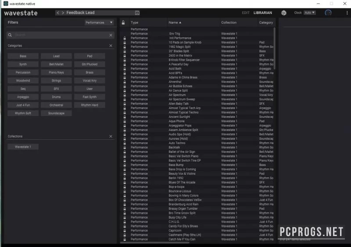This screenshot has width=351, height=247.
Task: Toggle lock icon for Berlin 1992 row
Action: (x=125, y=178)
